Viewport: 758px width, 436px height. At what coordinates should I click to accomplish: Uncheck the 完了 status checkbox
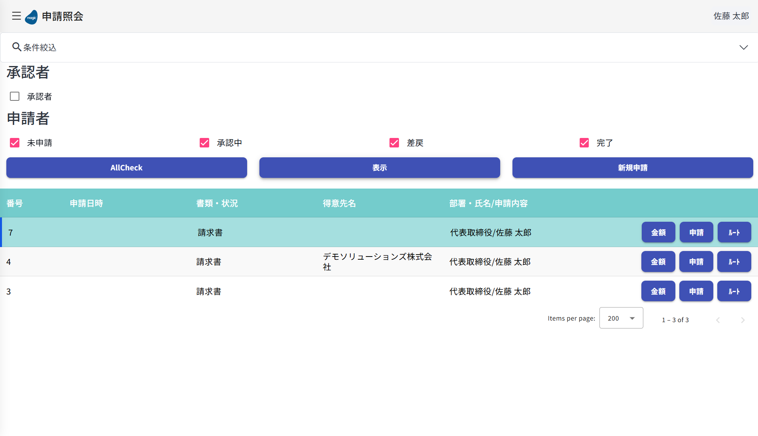click(584, 143)
